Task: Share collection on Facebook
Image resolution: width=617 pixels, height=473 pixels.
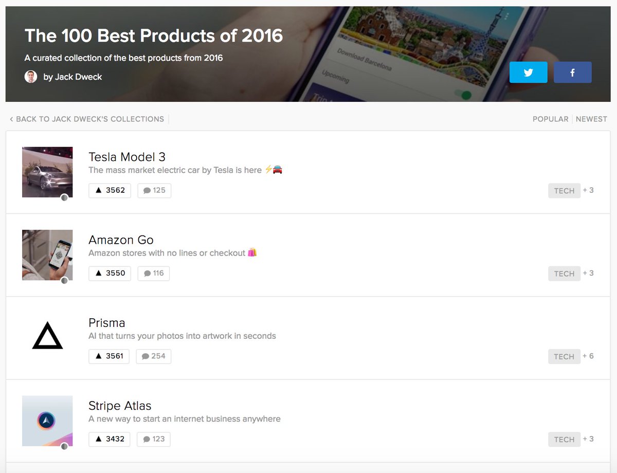Action: tap(572, 72)
